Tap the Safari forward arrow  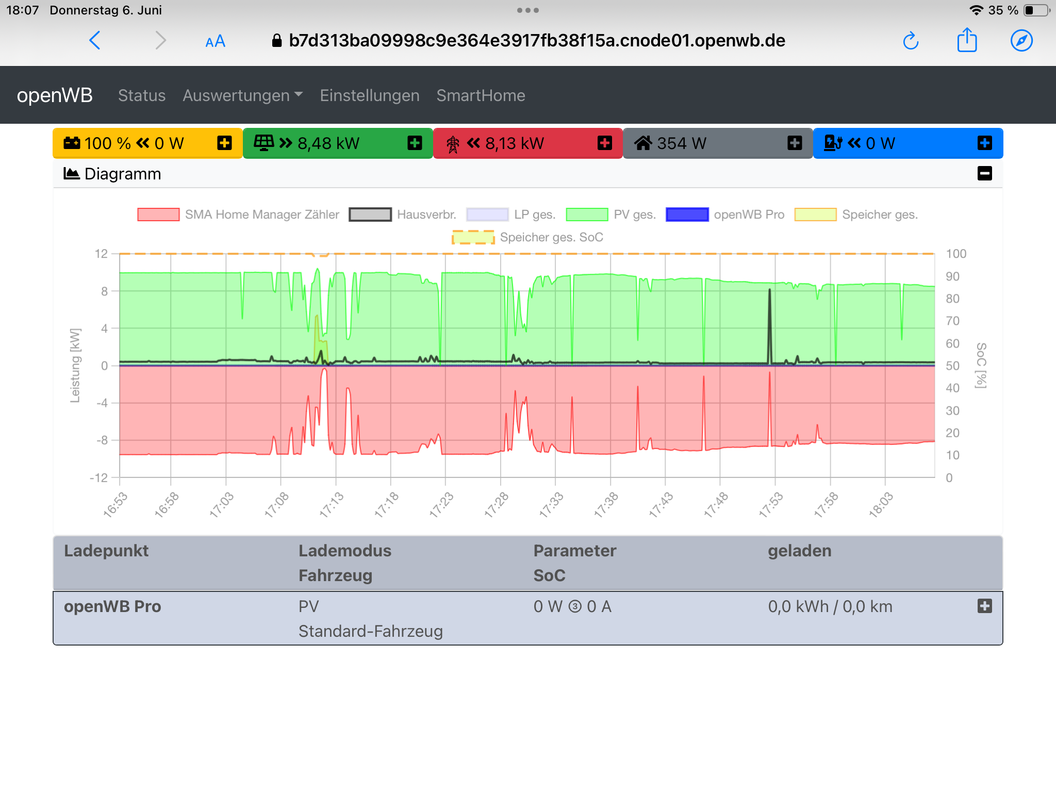click(x=160, y=40)
